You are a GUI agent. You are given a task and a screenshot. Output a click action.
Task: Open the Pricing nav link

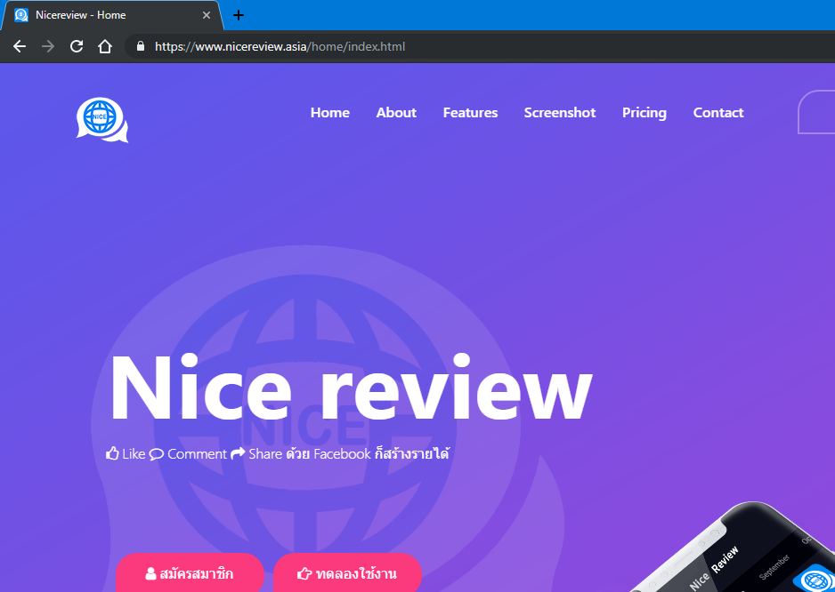(644, 113)
